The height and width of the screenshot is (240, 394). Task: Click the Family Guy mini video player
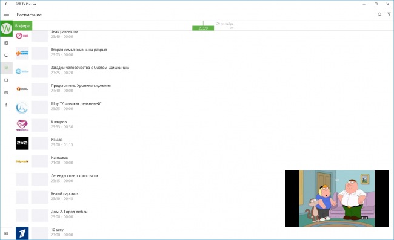(336, 198)
